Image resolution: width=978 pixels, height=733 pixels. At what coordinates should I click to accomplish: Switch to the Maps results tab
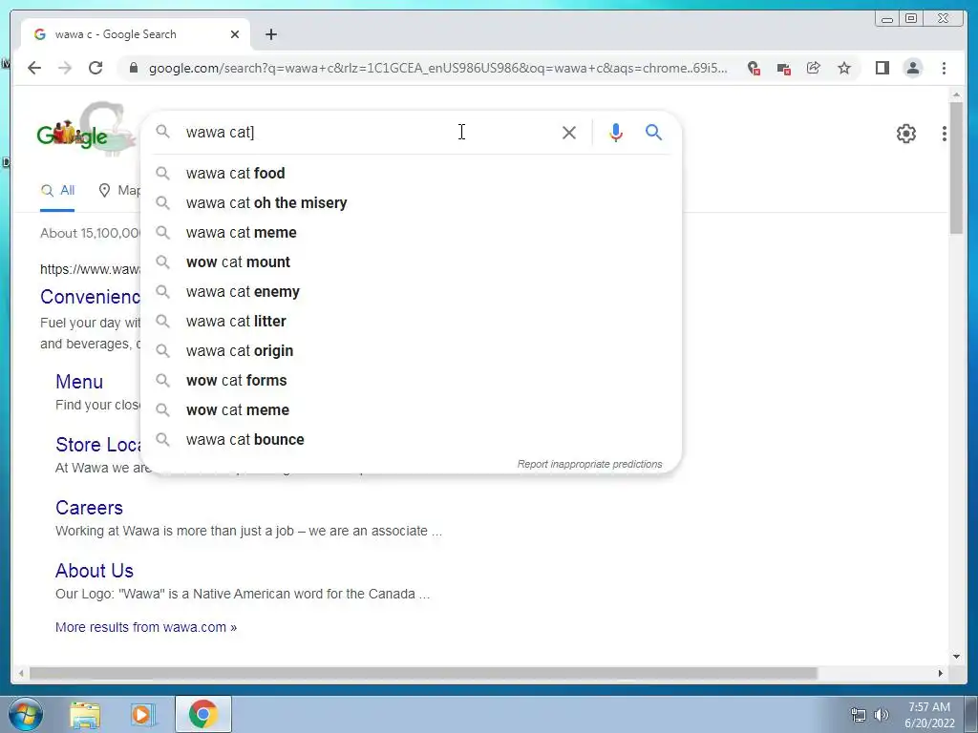(x=119, y=191)
